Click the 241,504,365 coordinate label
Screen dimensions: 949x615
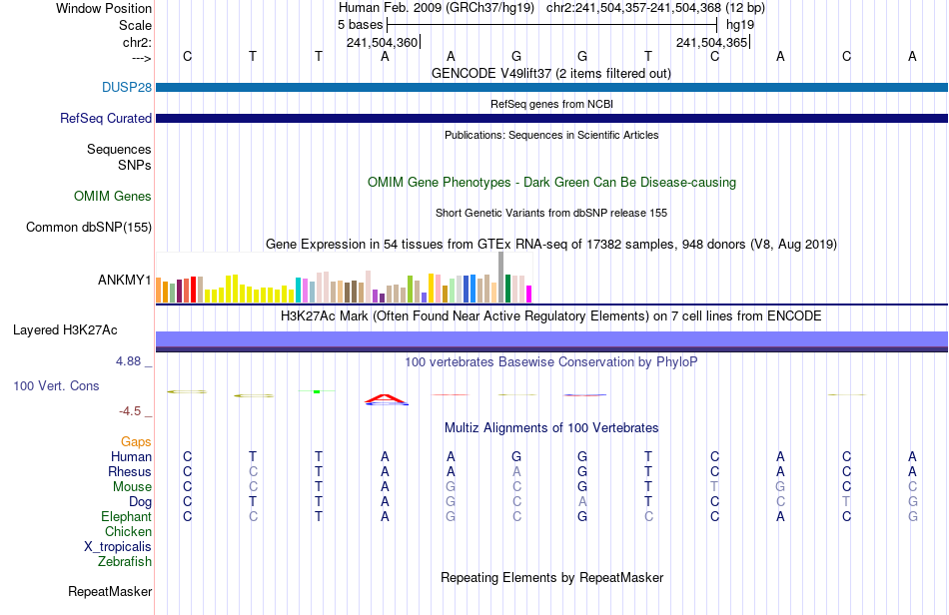click(711, 42)
